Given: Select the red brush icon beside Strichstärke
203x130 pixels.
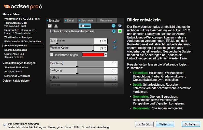Looking at the screenshot, I should coord(114,41).
